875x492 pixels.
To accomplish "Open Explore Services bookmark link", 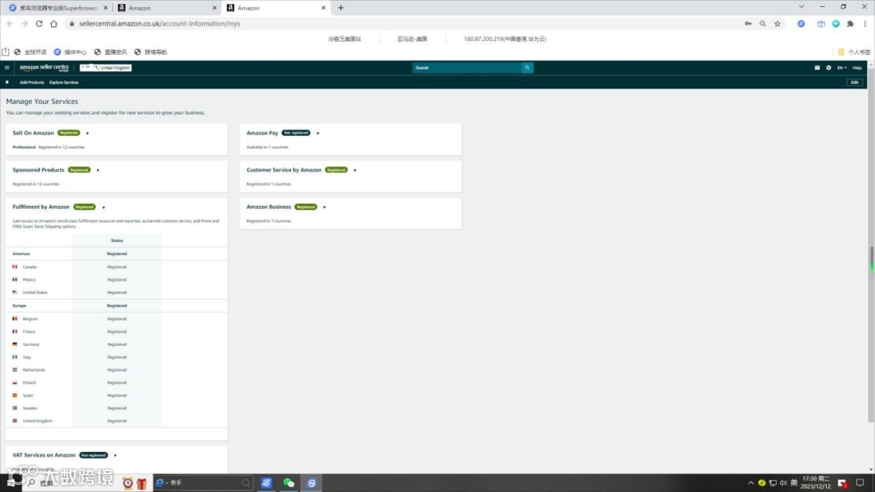I will point(64,82).
